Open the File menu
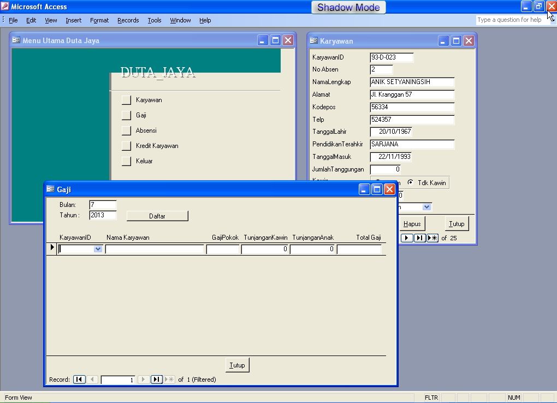This screenshot has width=557, height=403. 13,20
